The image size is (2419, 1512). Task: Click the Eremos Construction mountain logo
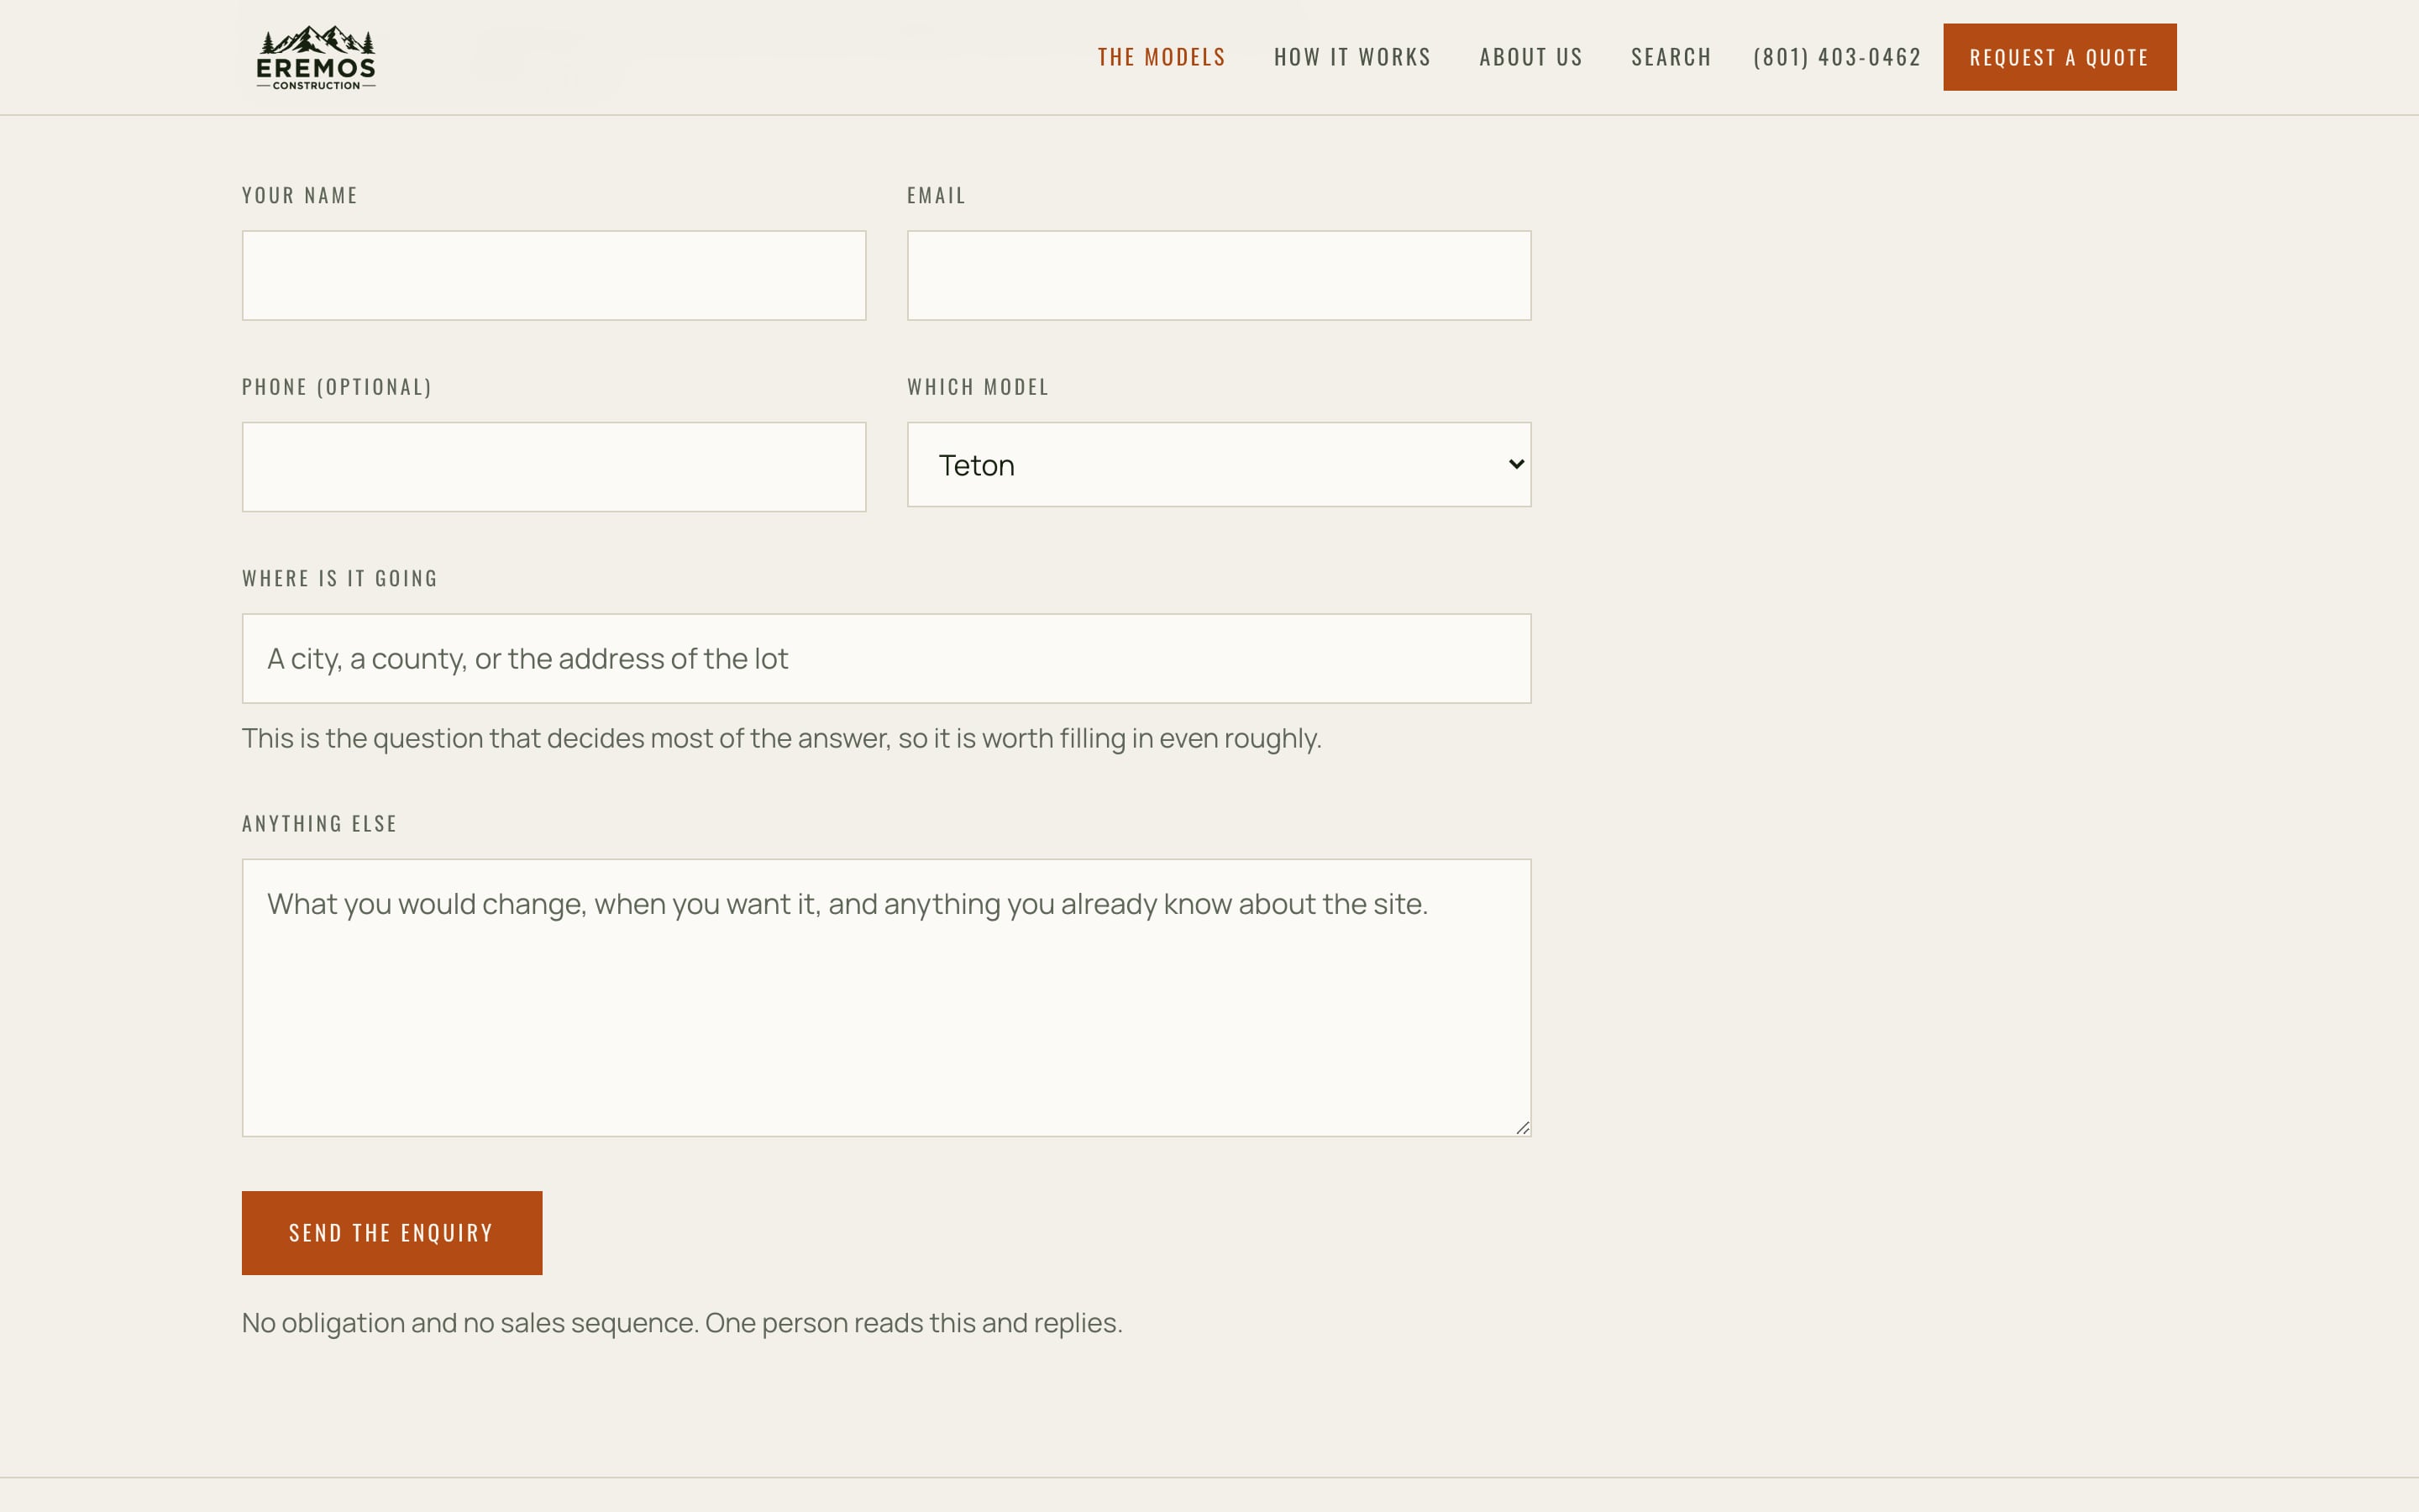(x=316, y=57)
